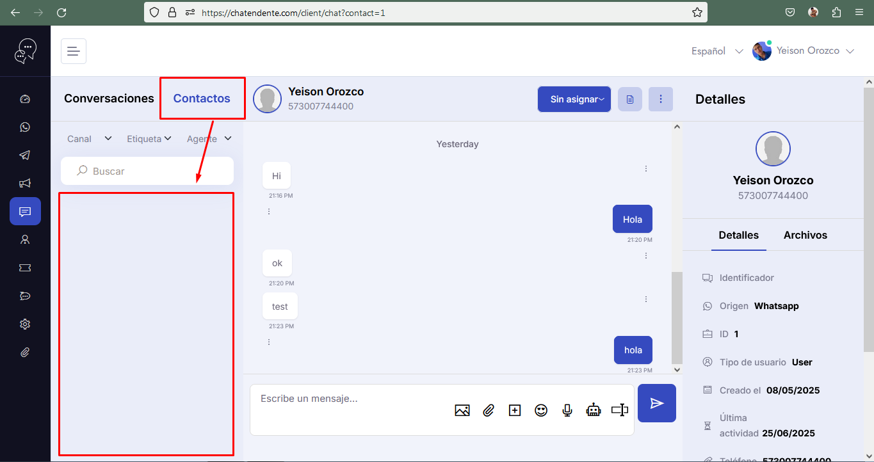This screenshot has height=462, width=874.
Task: Click the Origen Whatsapp value
Action: 777,306
